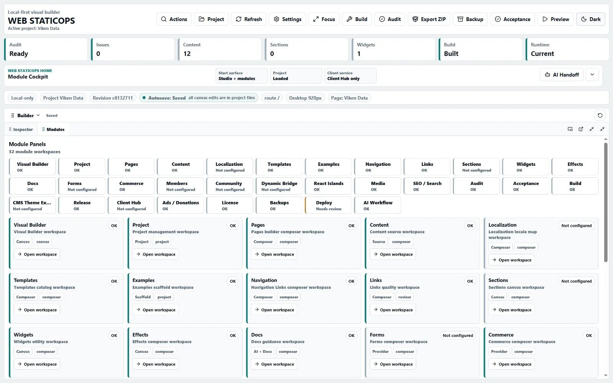Click the Content 12 status card
This screenshot has width=613, height=383.
[220, 49]
